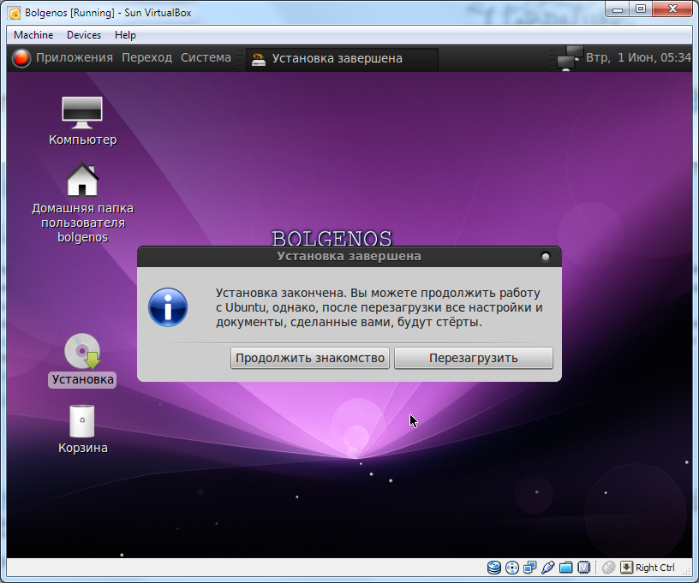Click the shared folders status icon
The height and width of the screenshot is (583, 699).
(565, 568)
